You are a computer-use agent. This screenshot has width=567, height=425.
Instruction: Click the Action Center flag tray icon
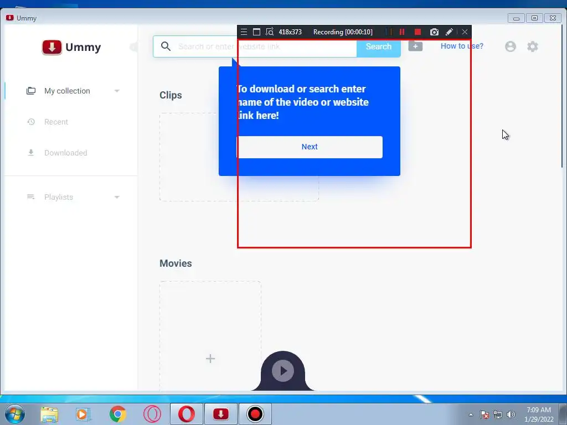point(484,414)
